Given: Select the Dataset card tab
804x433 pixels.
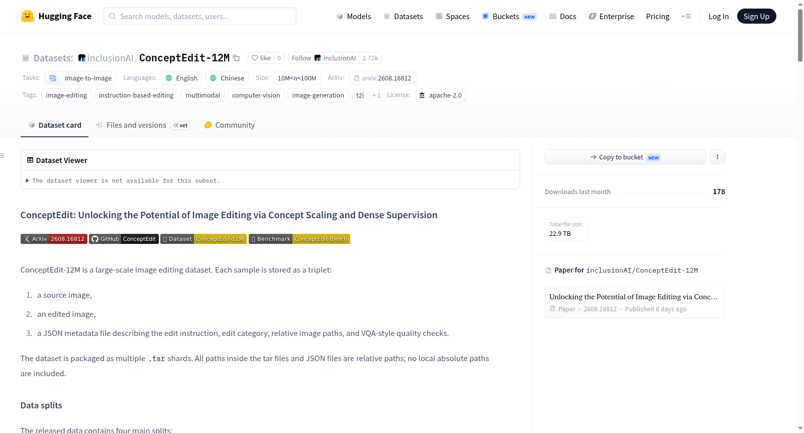Looking at the screenshot, I should point(54,125).
